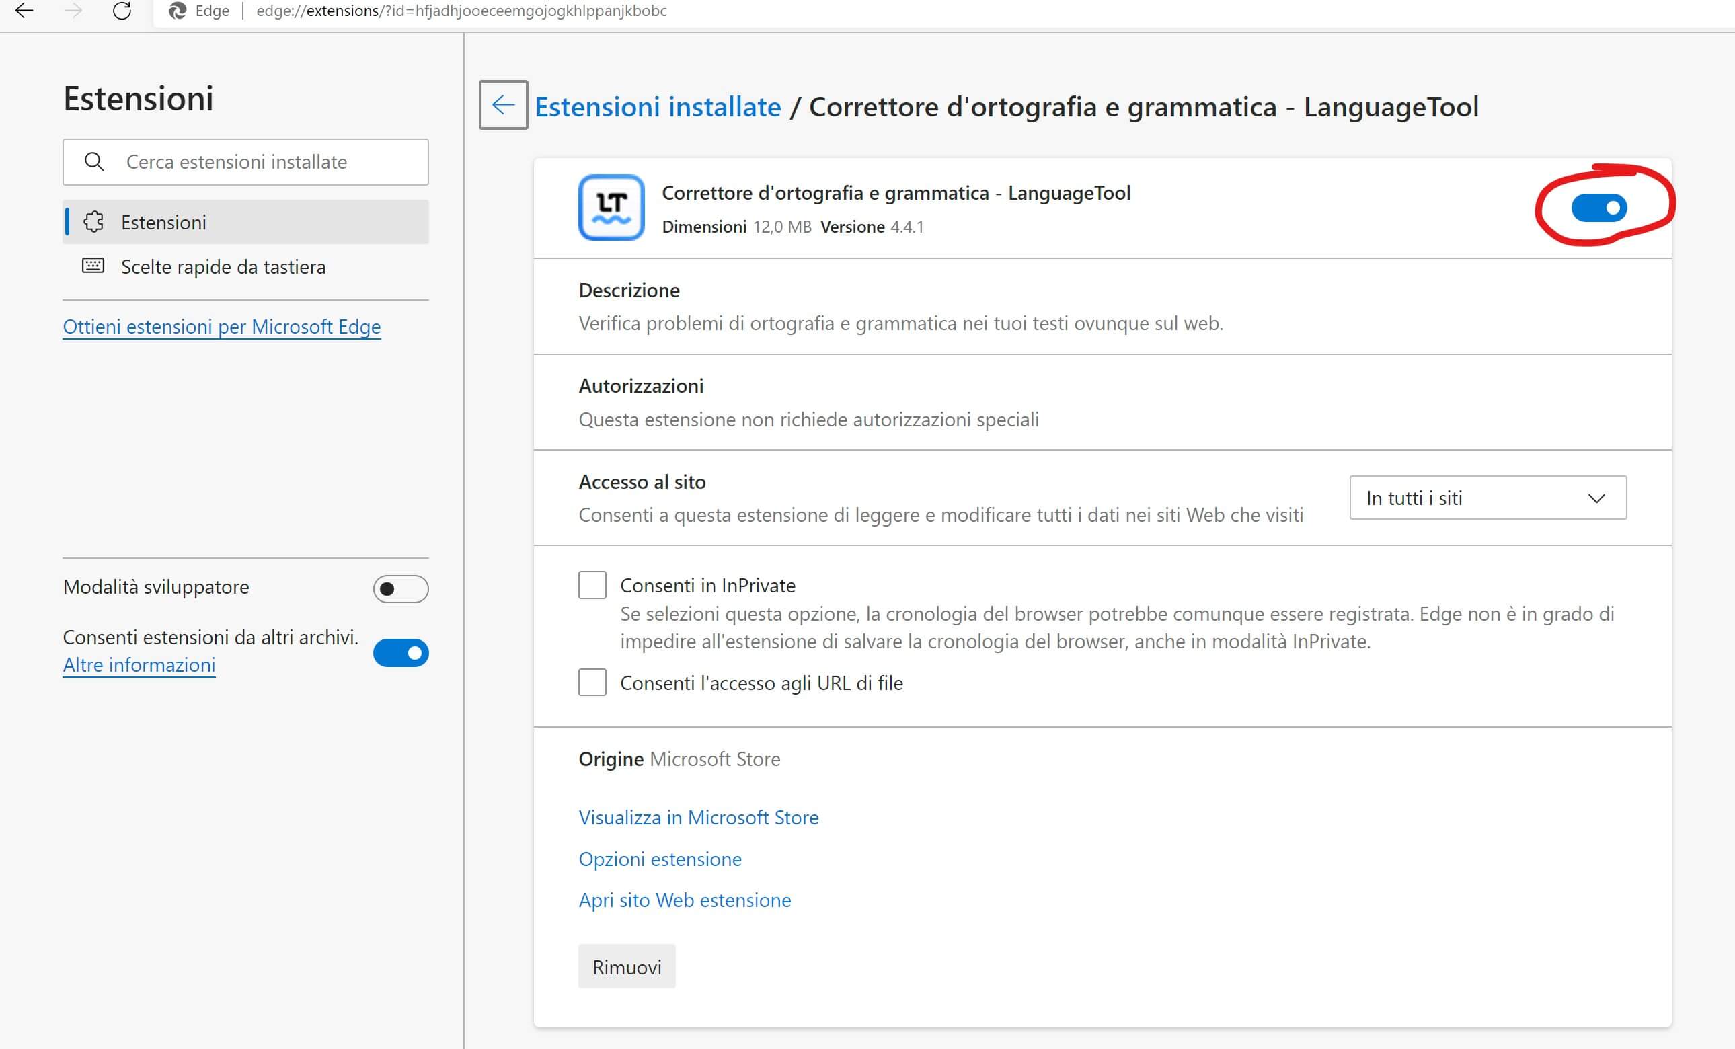The height and width of the screenshot is (1049, 1735).
Task: Click the Edge logo in address bar
Action: [x=178, y=11]
